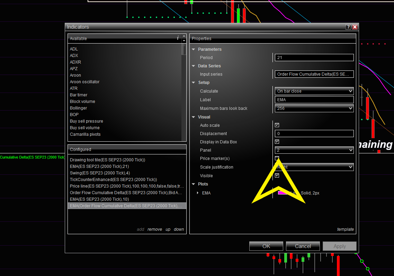Toggle the Auto scale checkbox
Image resolution: width=394 pixels, height=276 pixels.
(x=277, y=125)
